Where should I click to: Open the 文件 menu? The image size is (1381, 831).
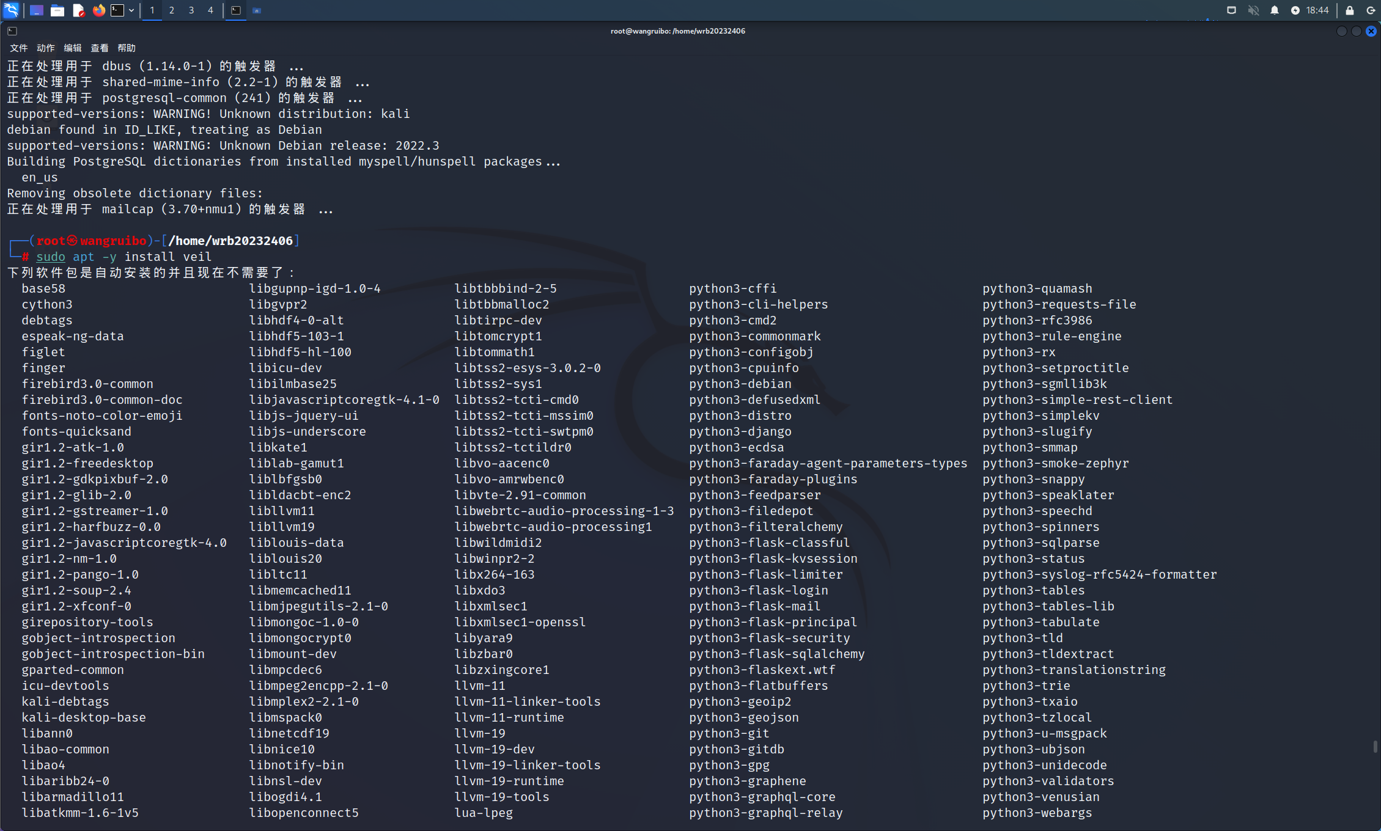(x=18, y=48)
